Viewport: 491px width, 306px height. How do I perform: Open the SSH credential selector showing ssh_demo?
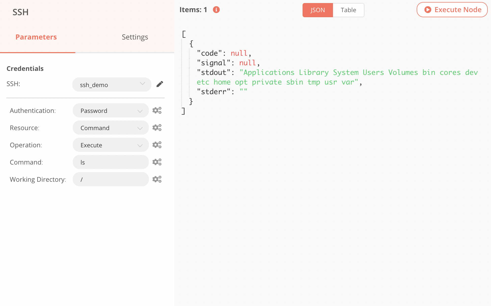click(112, 85)
